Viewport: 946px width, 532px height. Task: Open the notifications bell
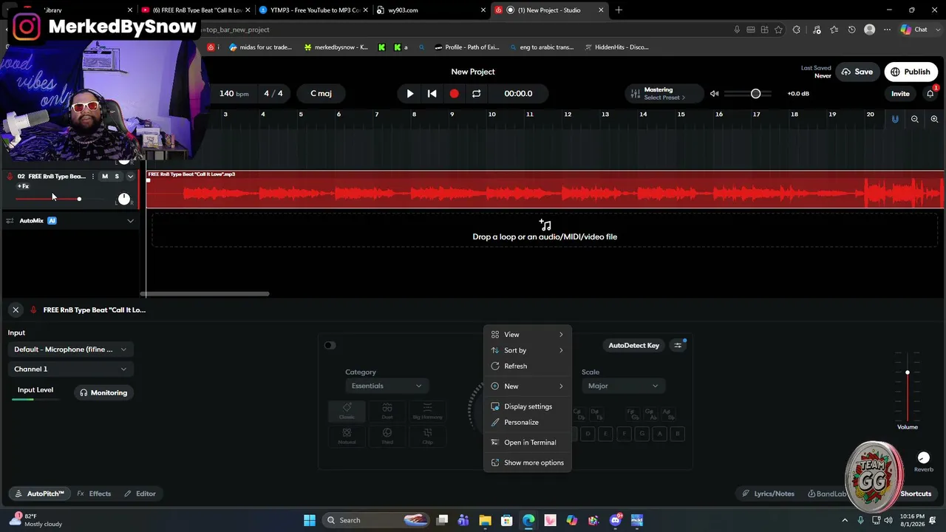tap(930, 94)
